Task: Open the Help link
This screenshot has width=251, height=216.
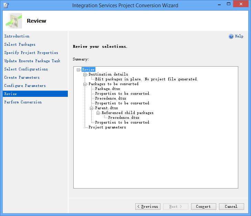Action: [239, 36]
